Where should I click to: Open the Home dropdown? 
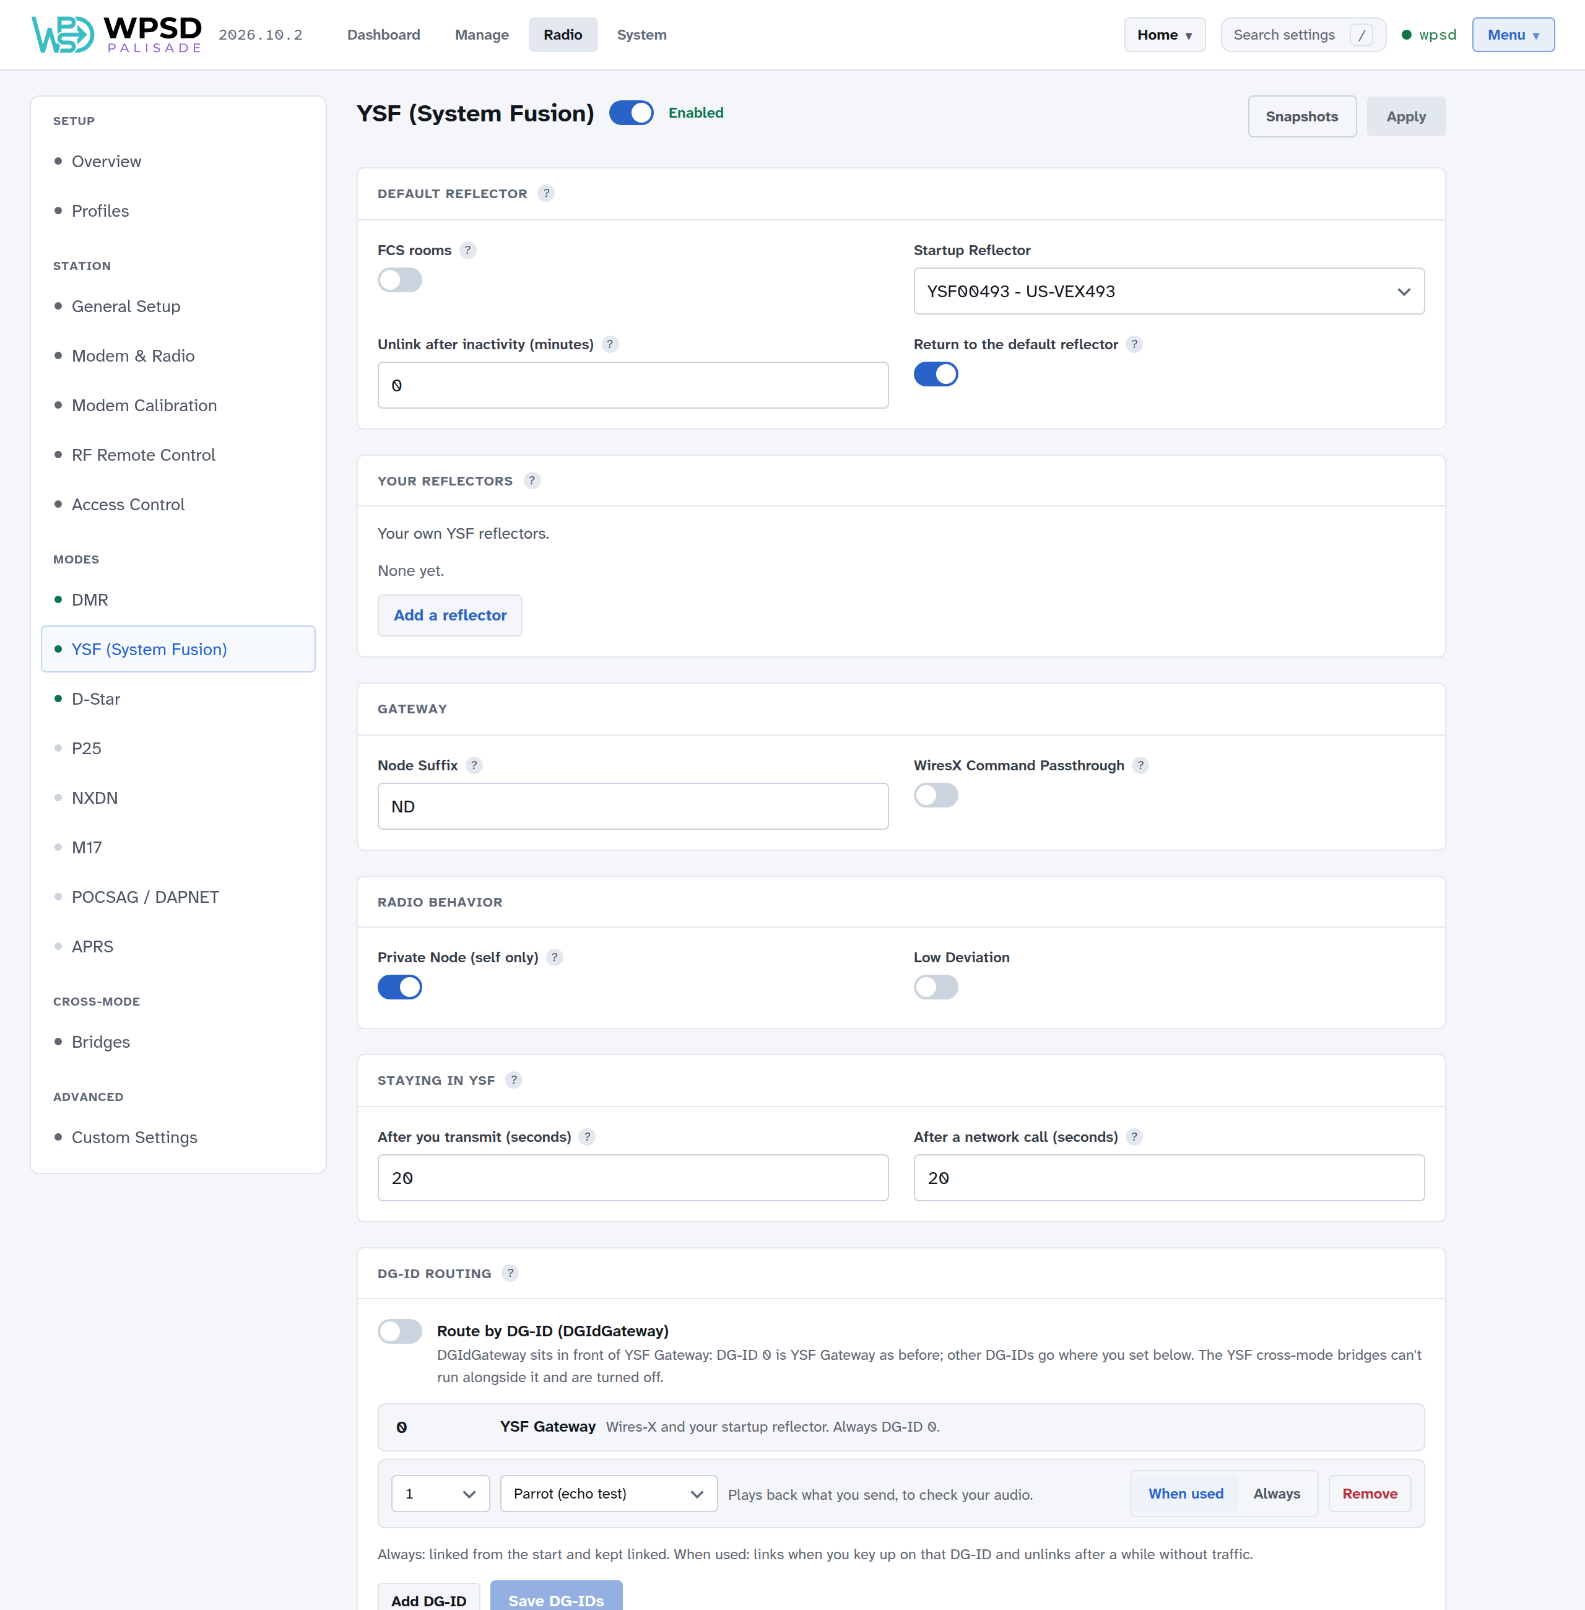pyautogui.click(x=1164, y=35)
